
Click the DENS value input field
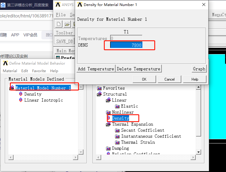pyautogui.click(x=126, y=45)
